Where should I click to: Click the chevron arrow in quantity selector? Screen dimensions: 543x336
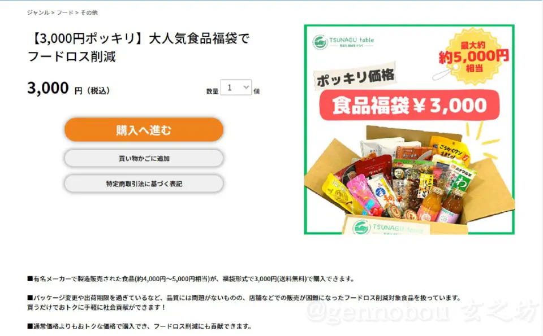pyautogui.click(x=246, y=88)
